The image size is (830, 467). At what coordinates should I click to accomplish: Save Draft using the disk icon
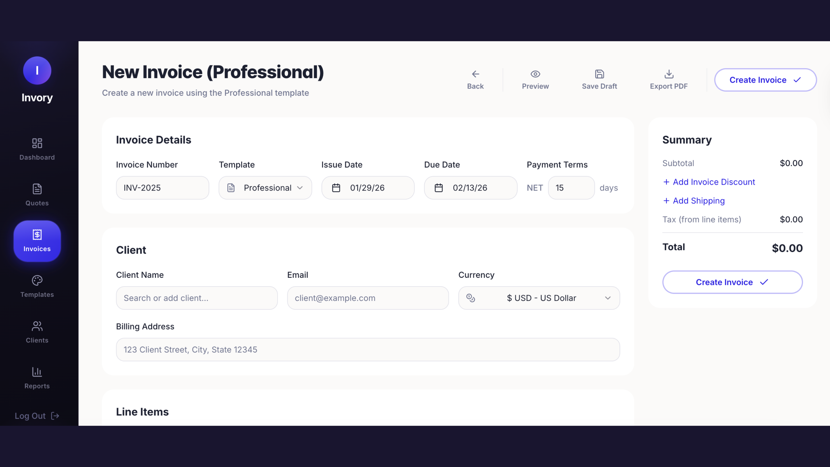point(599,74)
